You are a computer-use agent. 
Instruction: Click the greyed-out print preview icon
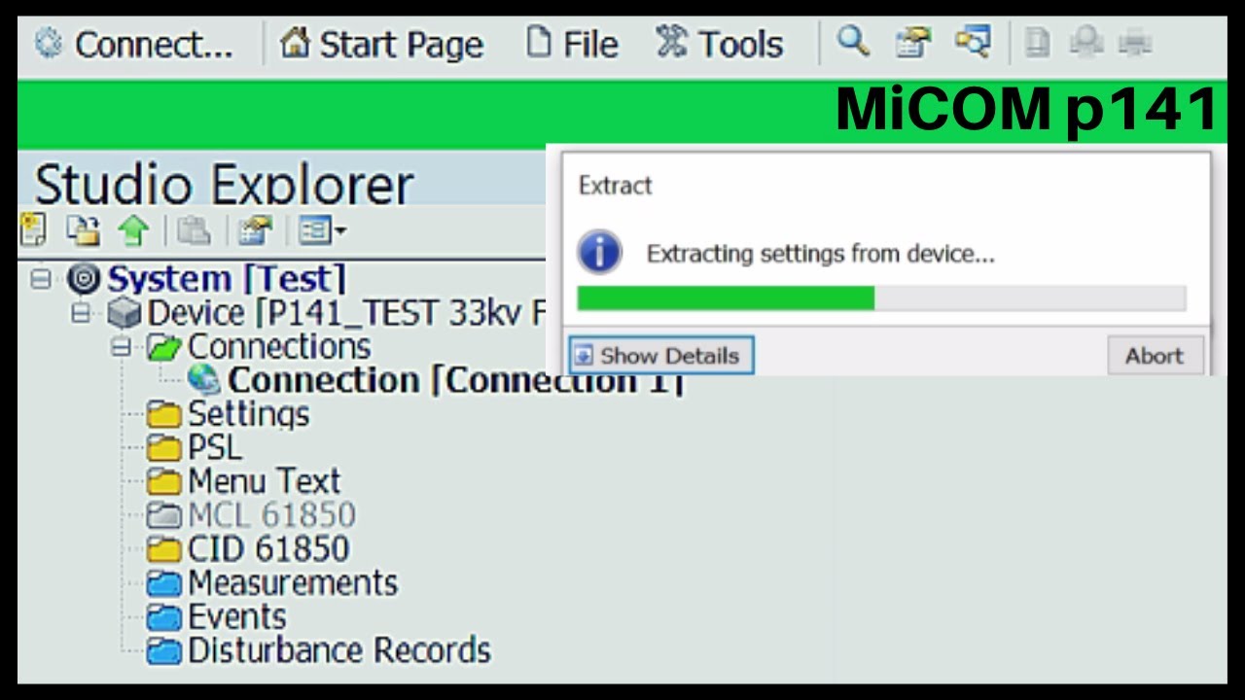coord(1085,42)
